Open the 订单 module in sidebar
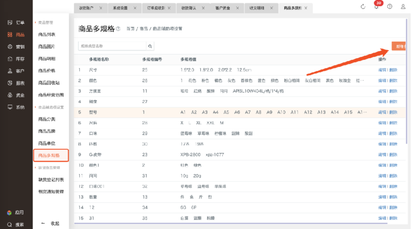Screen dimensions: 411x229 pos(16,22)
